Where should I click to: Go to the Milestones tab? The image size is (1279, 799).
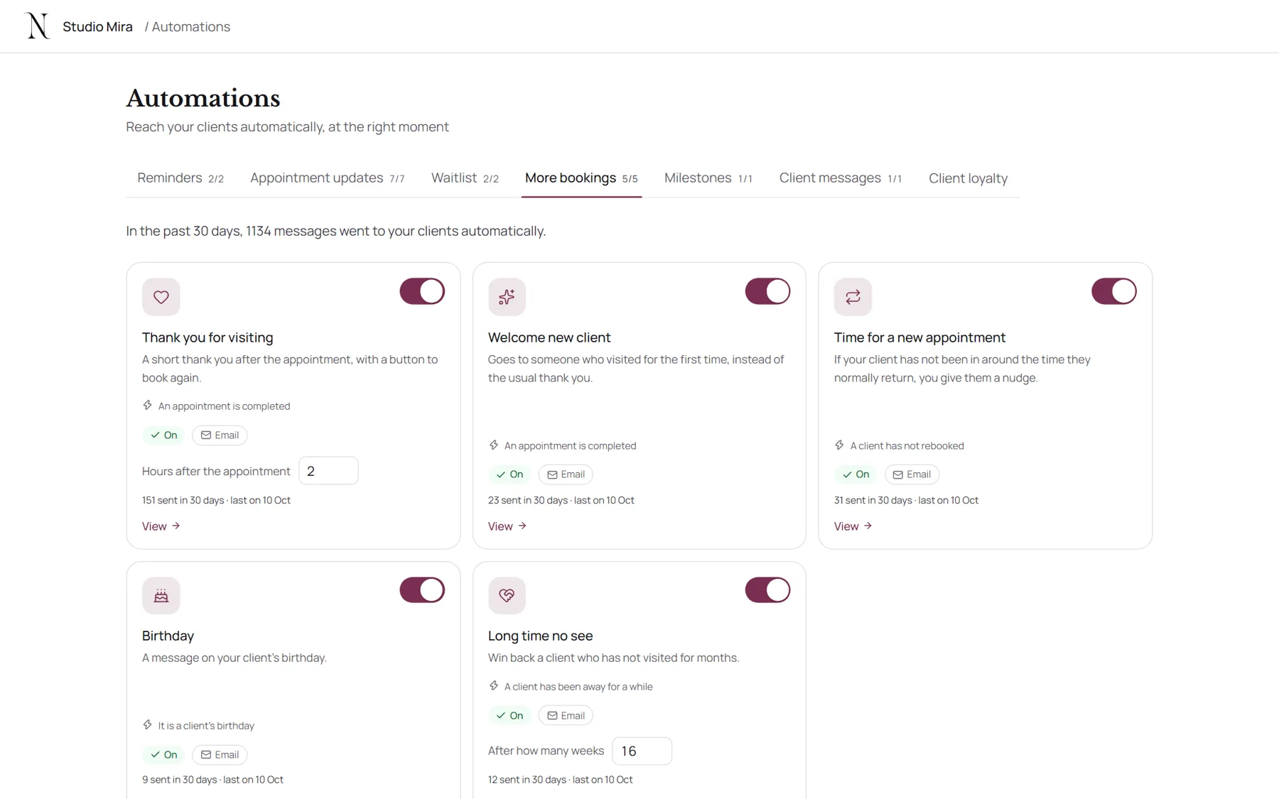[x=708, y=178]
